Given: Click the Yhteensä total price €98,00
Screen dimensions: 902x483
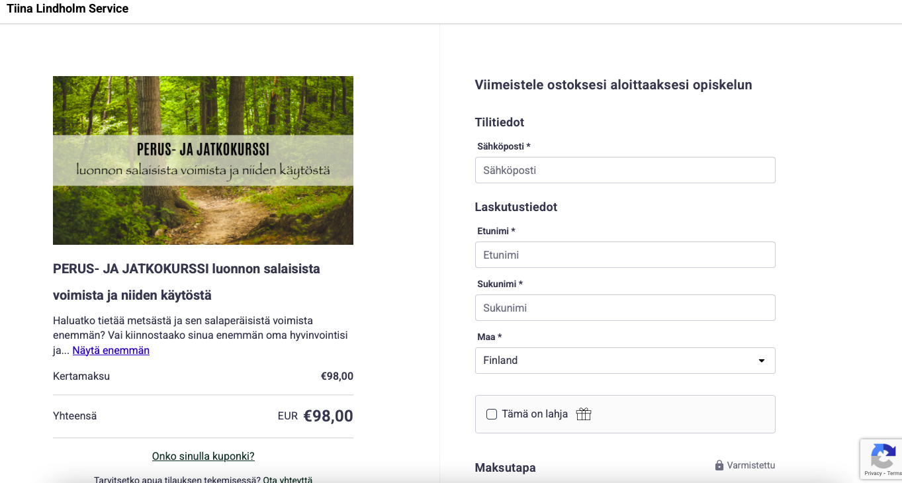Looking at the screenshot, I should click(328, 416).
